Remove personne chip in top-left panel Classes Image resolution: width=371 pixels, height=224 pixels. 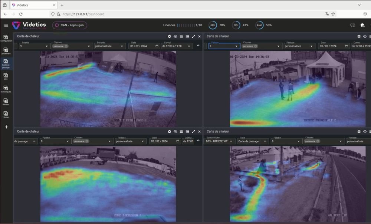(66, 46)
